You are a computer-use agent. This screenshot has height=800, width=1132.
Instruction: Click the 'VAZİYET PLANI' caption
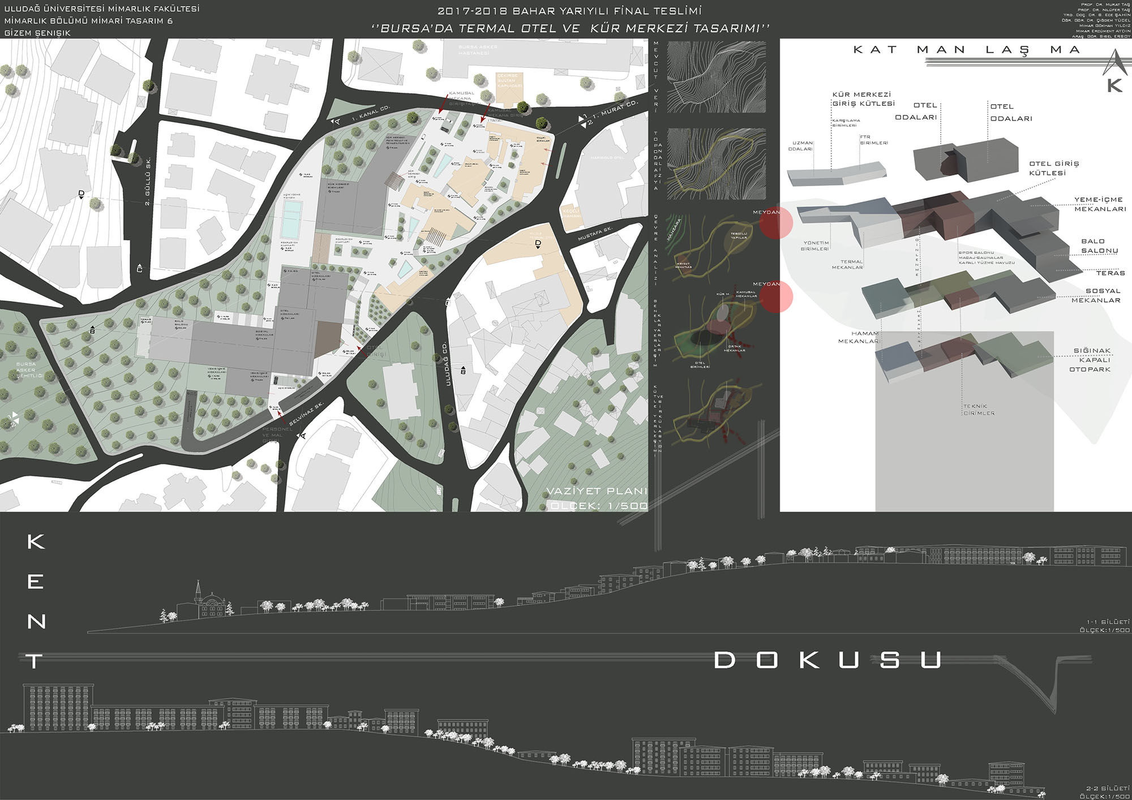tap(597, 491)
